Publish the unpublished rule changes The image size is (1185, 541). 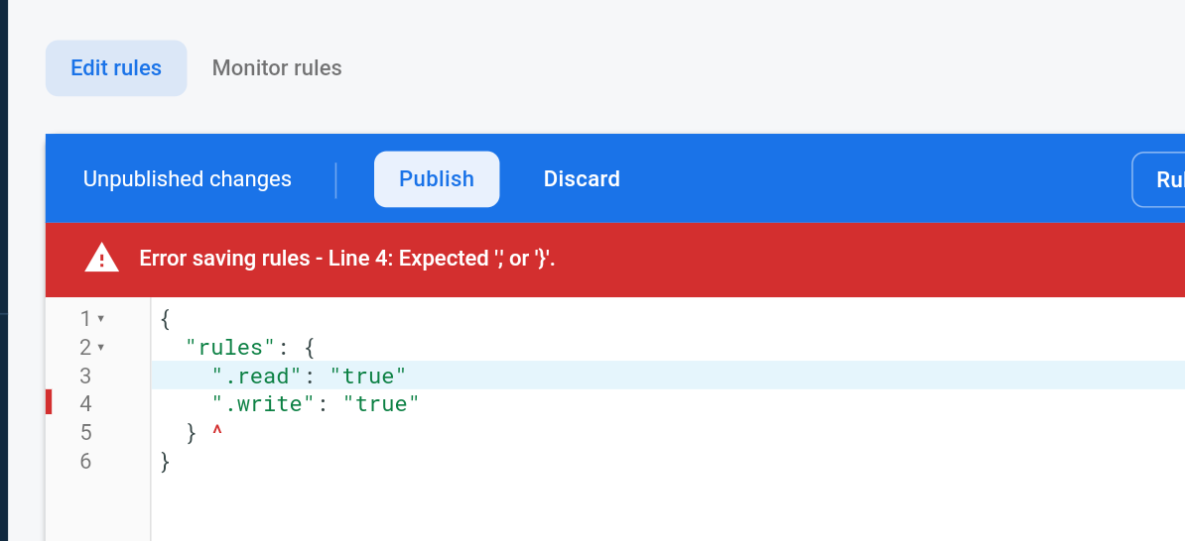pos(437,178)
